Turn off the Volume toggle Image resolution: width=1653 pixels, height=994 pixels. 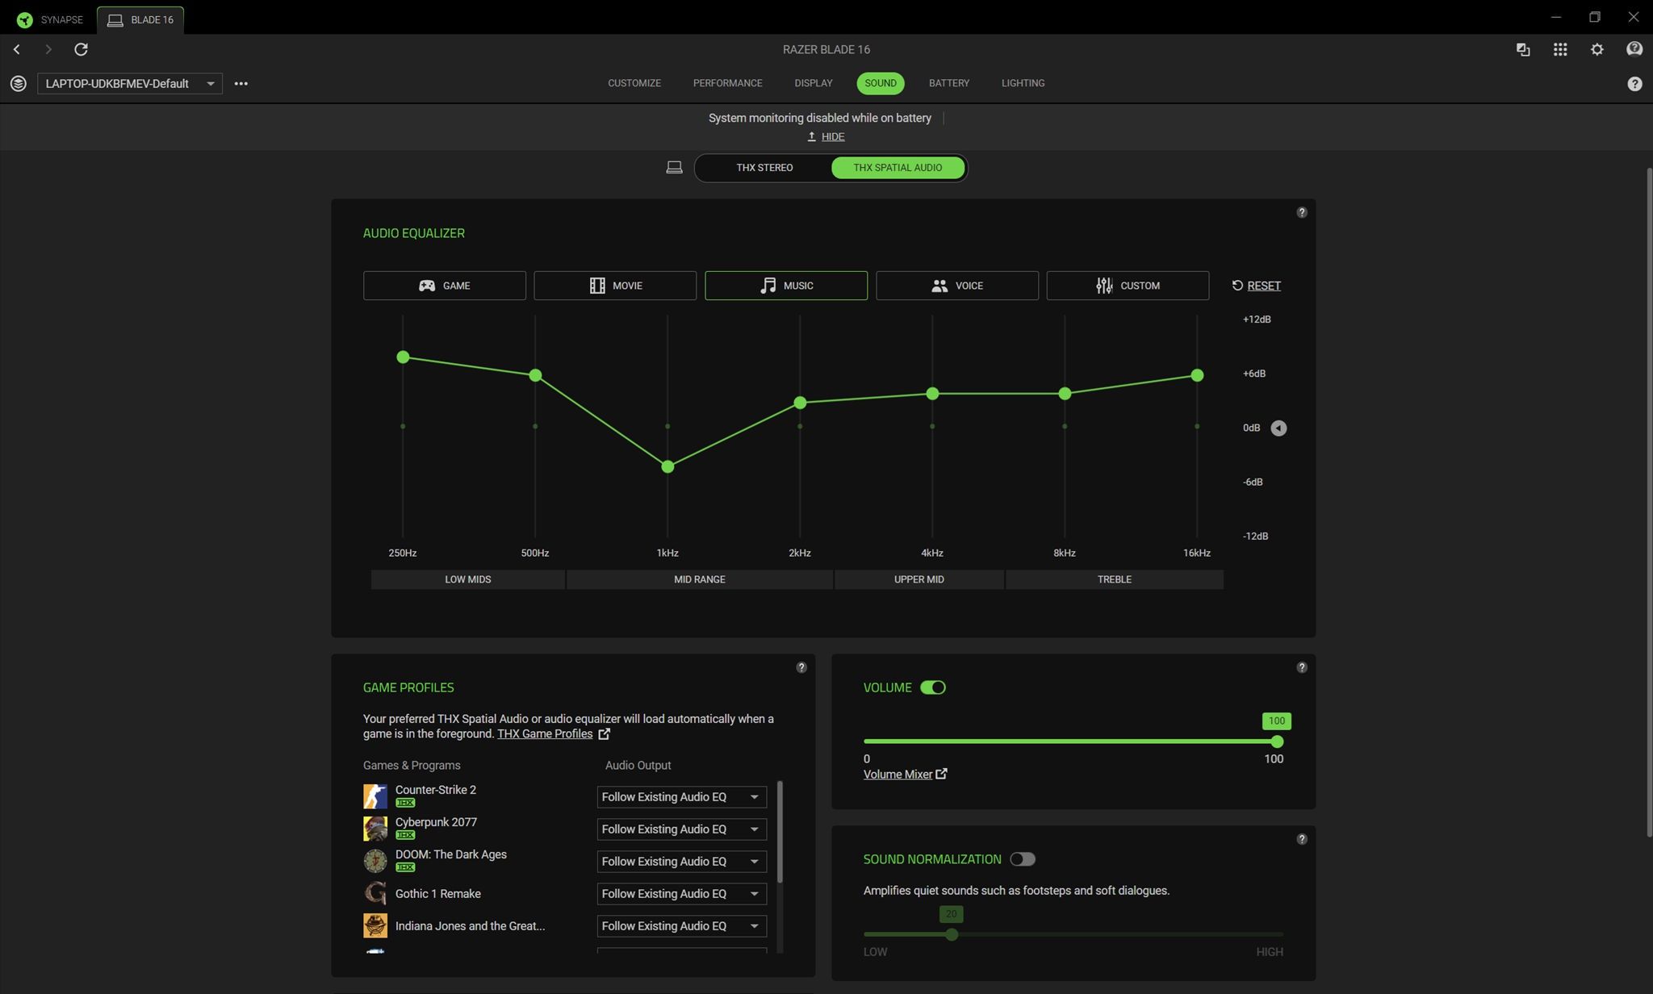(932, 687)
